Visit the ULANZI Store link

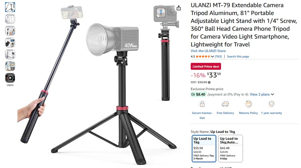point(208,51)
